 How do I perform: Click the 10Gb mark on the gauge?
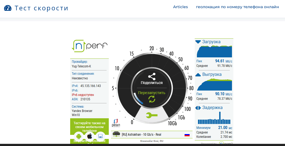[172, 123]
